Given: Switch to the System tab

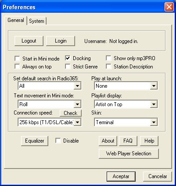Looking at the screenshot, I should pos(36,21).
